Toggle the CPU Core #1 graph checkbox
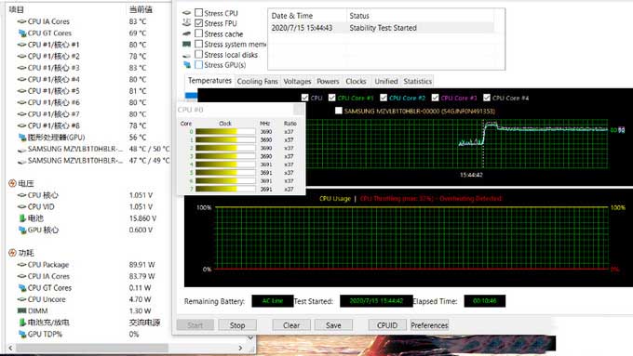The height and width of the screenshot is (356, 633). pos(331,98)
